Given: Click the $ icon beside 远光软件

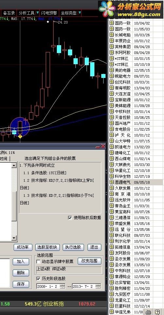Looking at the screenshot, I should pyautogui.click(x=111, y=200).
